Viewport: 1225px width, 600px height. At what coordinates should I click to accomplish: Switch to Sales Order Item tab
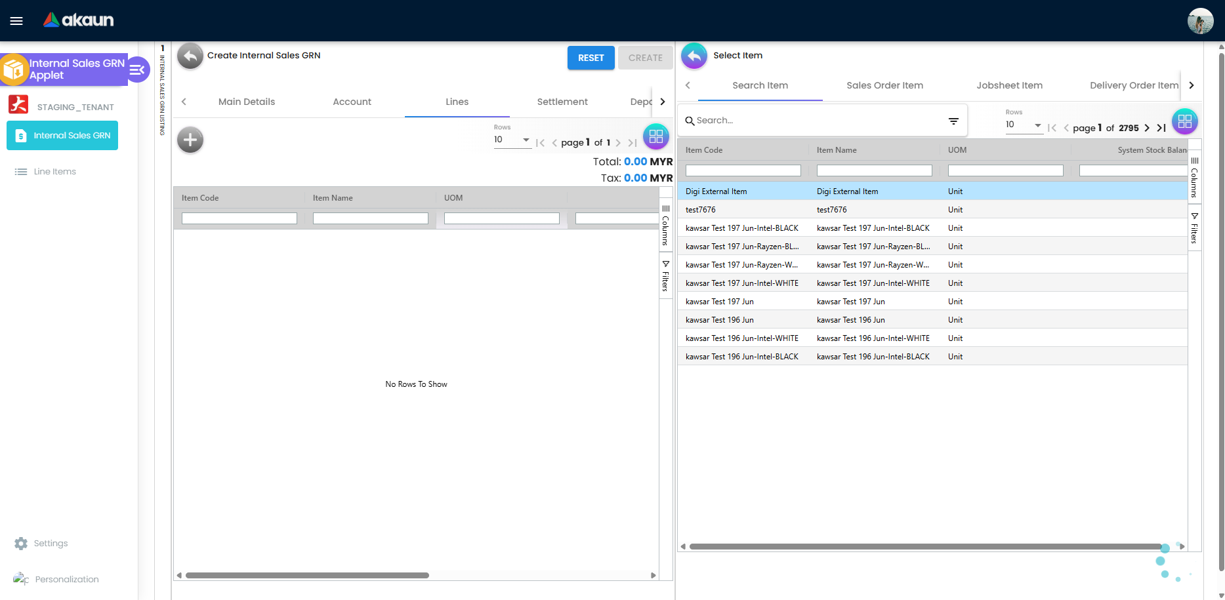[x=884, y=85]
